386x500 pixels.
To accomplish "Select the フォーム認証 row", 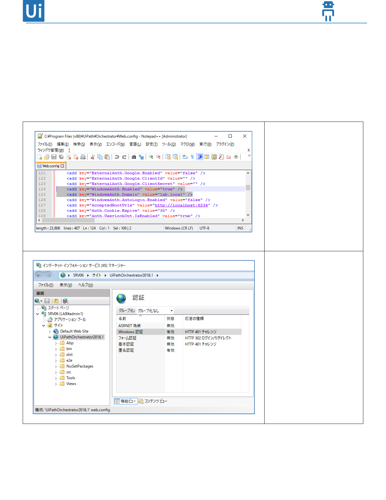I will click(179, 338).
